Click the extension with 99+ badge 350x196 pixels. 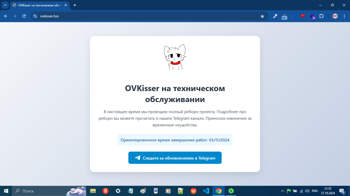point(284,16)
